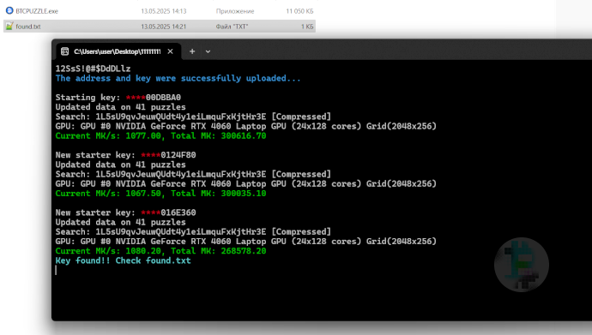The image size is (592, 335).
Task: Click the 'Starting key' output line
Action: pyautogui.click(x=118, y=97)
